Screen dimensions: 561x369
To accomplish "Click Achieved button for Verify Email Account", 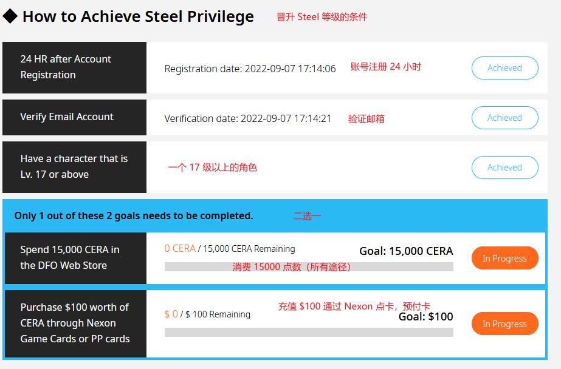I will click(505, 118).
